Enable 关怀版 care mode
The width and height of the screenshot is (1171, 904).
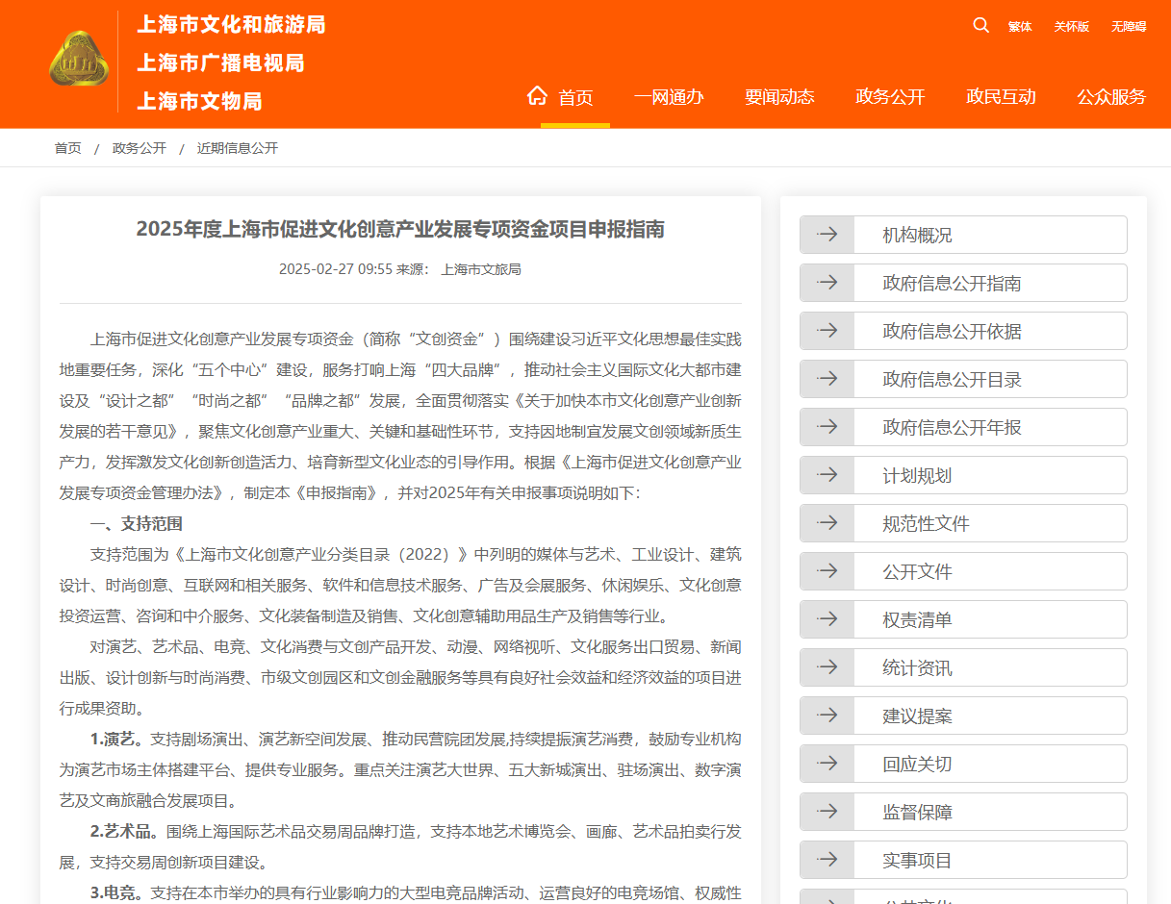point(1071,27)
